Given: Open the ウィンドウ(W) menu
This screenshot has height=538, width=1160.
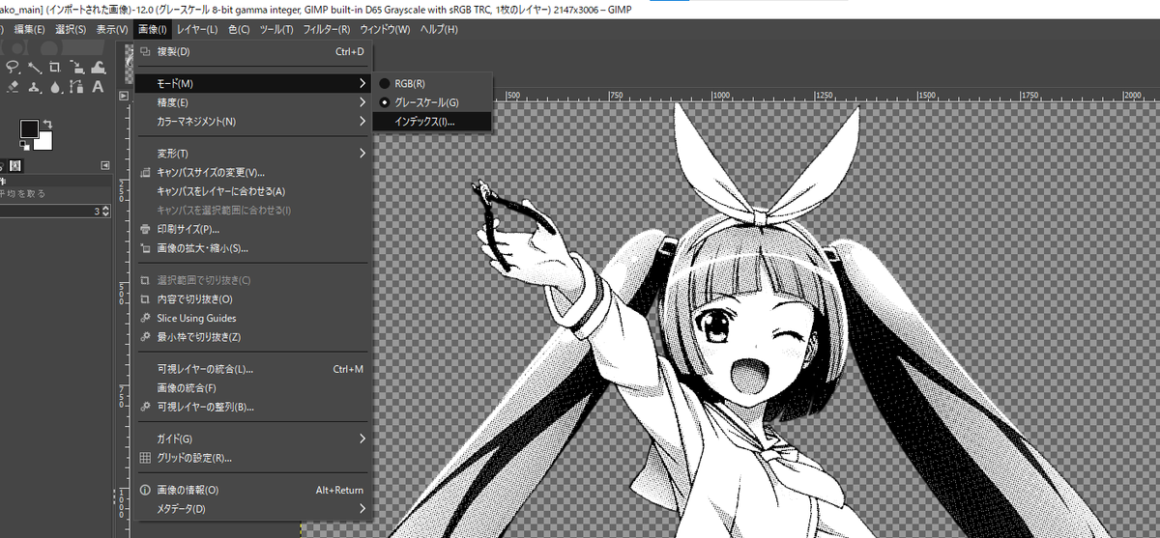Looking at the screenshot, I should point(385,30).
